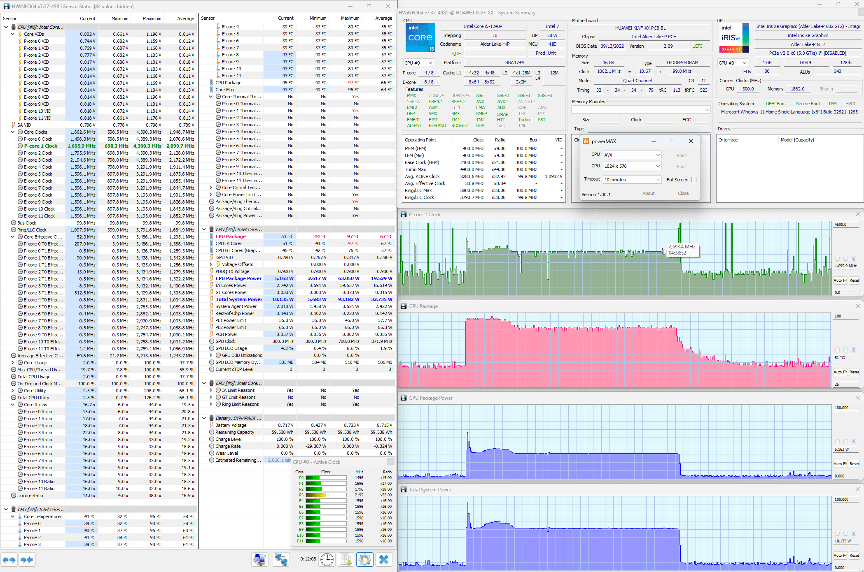Collapse the Core Clocks tree group
This screenshot has width=864, height=572.
click(13, 132)
